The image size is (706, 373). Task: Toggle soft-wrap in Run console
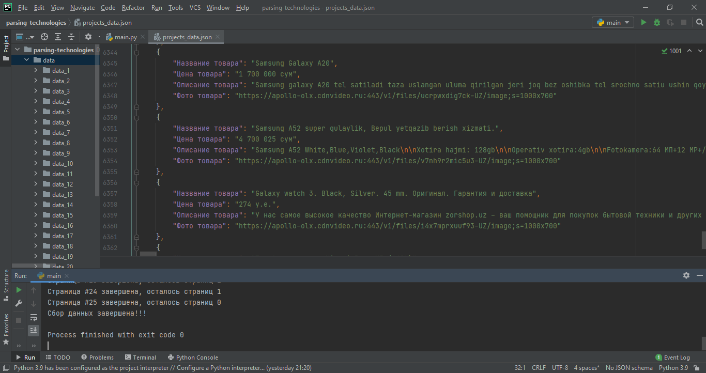34,317
